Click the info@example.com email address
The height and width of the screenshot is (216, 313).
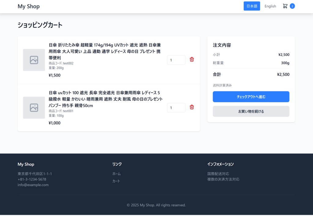tap(33, 185)
